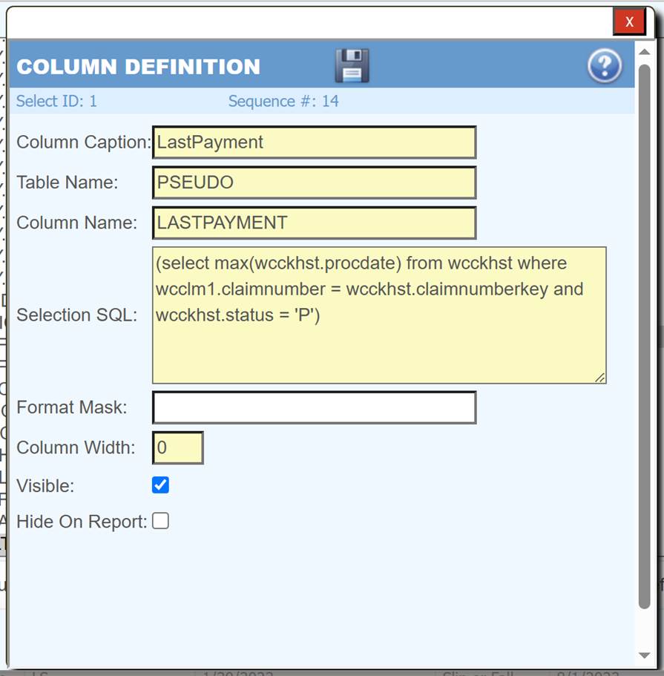
Task: Select the Column Caption field showing LastPayment
Action: [312, 142]
